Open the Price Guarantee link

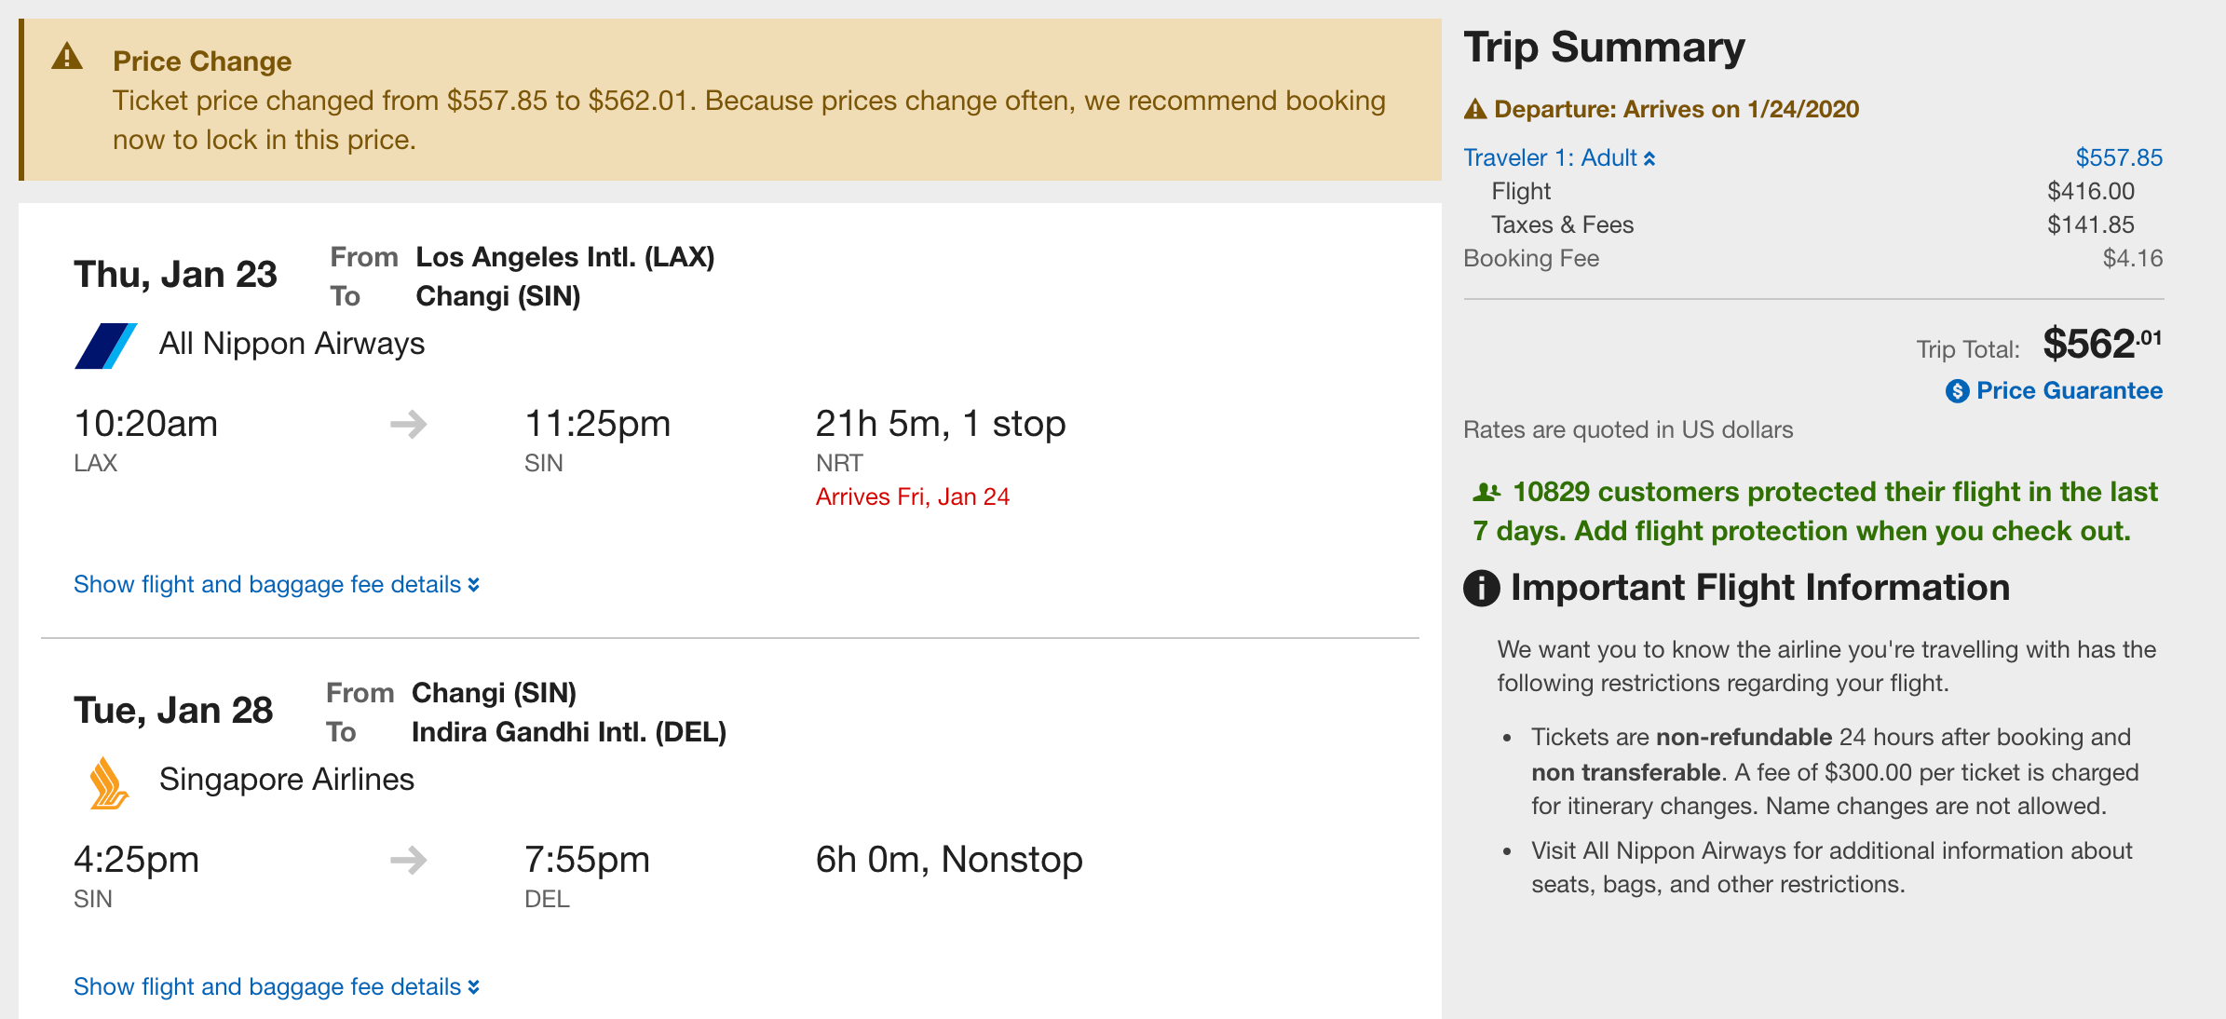[x=2069, y=391]
